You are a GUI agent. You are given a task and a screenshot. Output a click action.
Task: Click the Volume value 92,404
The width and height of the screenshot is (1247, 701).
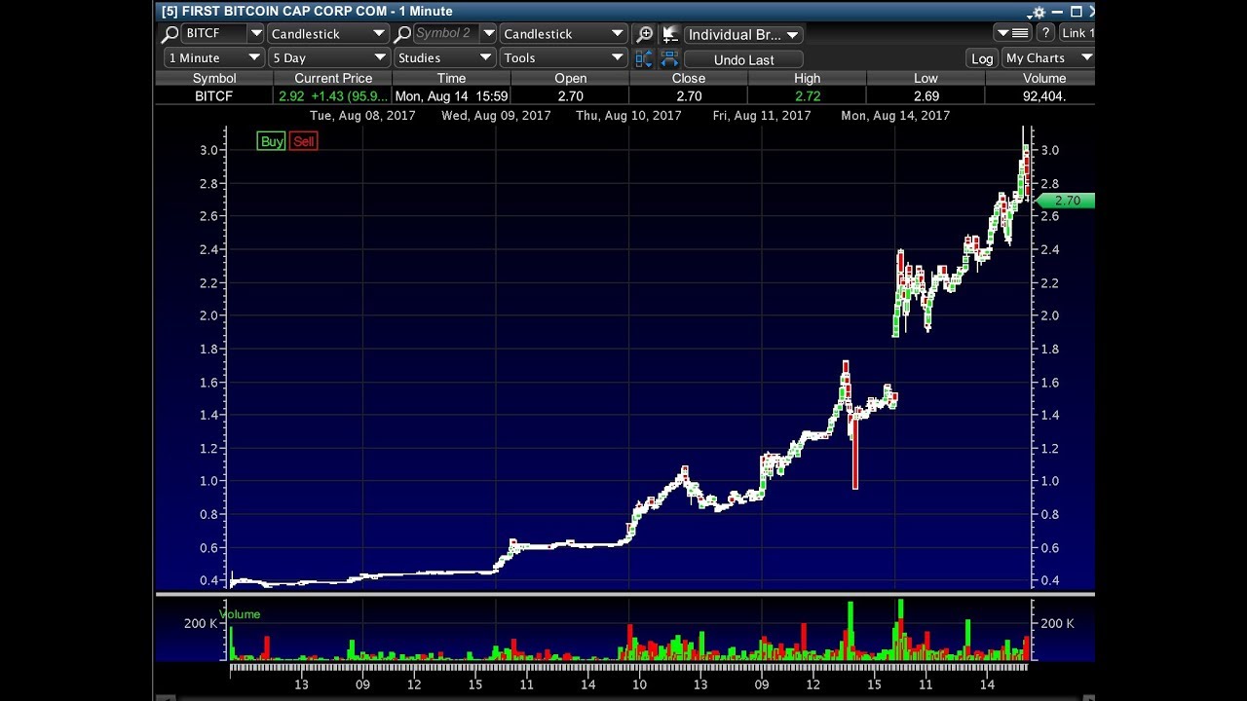(1044, 95)
